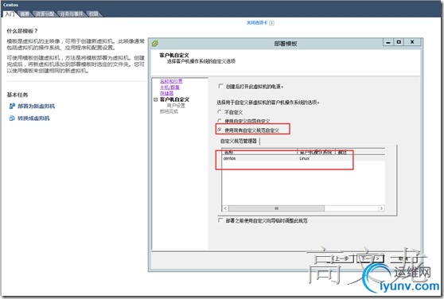This screenshot has width=444, height=299.
Task: Enable 创建后打开此虚拟机的电源 checkbox
Action: [220, 86]
